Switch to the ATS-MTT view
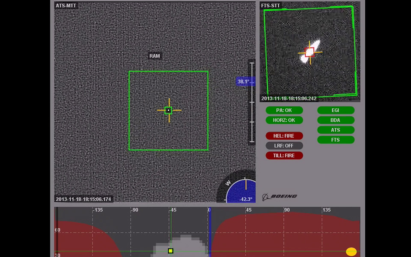 point(66,6)
